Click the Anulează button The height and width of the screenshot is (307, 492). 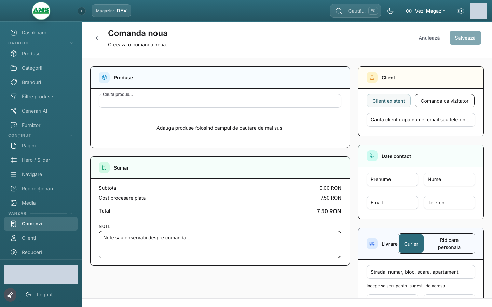[429, 38]
